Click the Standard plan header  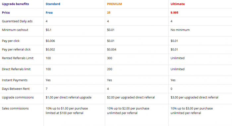53,4
